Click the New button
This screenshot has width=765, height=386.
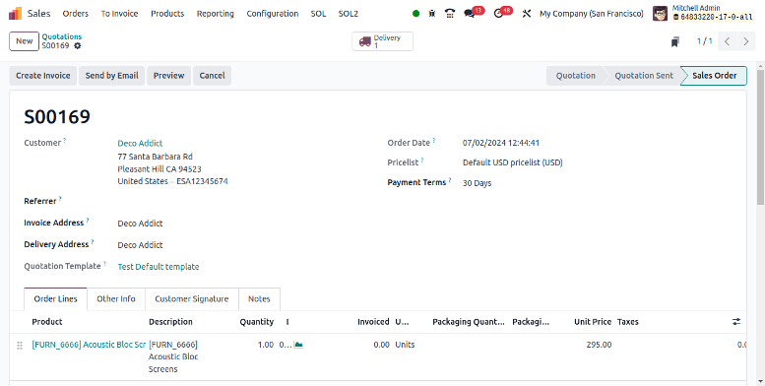24,41
